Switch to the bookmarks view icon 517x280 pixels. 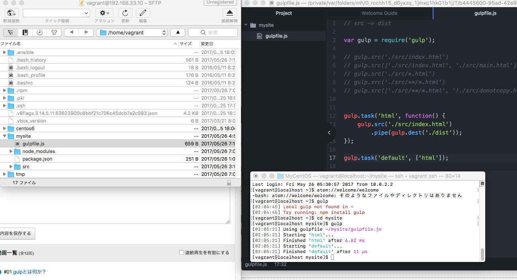(x=25, y=32)
